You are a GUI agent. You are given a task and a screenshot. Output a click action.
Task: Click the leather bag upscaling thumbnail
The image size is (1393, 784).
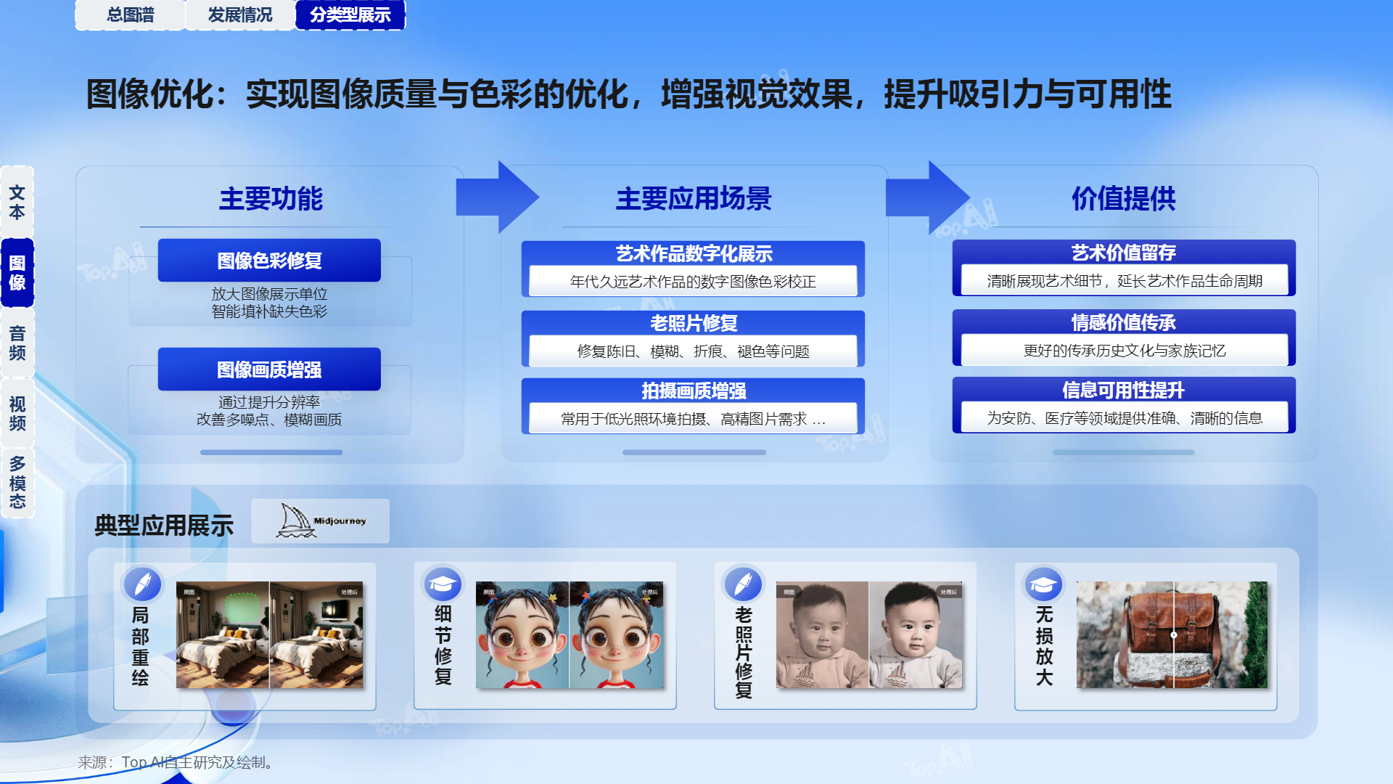[1172, 635]
